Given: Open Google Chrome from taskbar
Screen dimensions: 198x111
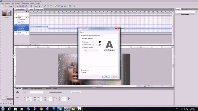Looking at the screenshot, I should pyautogui.click(x=41, y=109).
